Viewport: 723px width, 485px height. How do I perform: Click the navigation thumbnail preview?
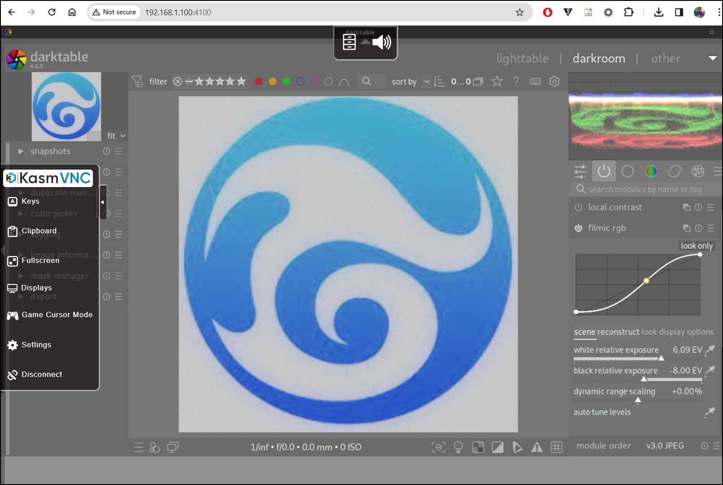click(x=66, y=106)
